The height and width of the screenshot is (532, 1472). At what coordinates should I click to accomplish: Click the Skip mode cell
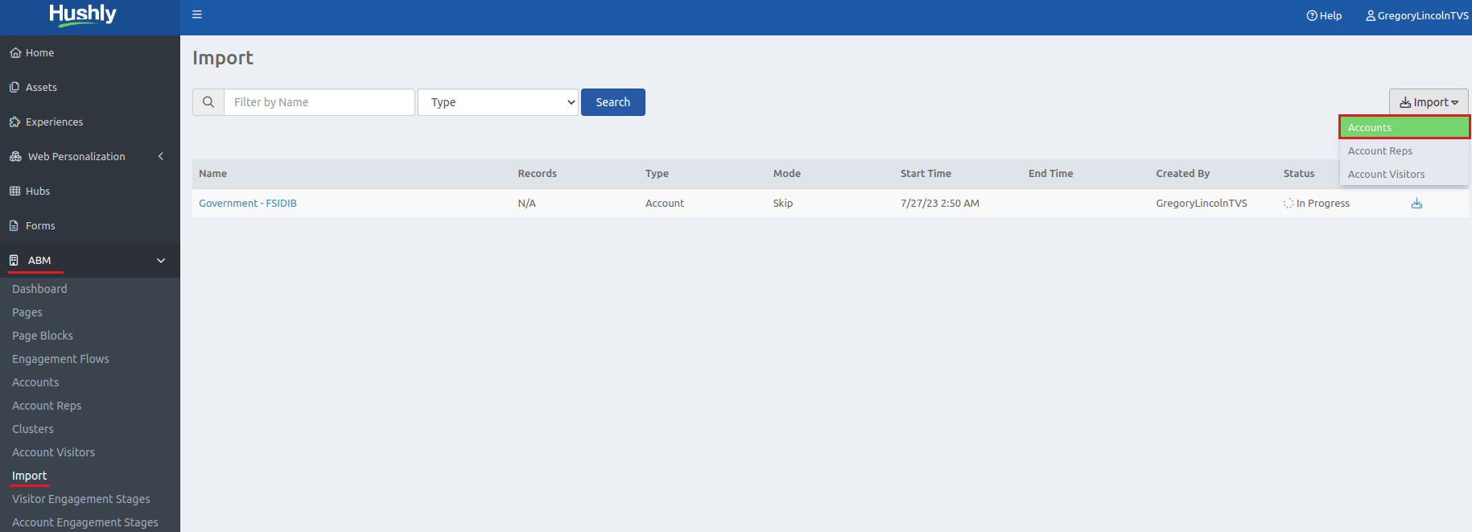(x=783, y=203)
